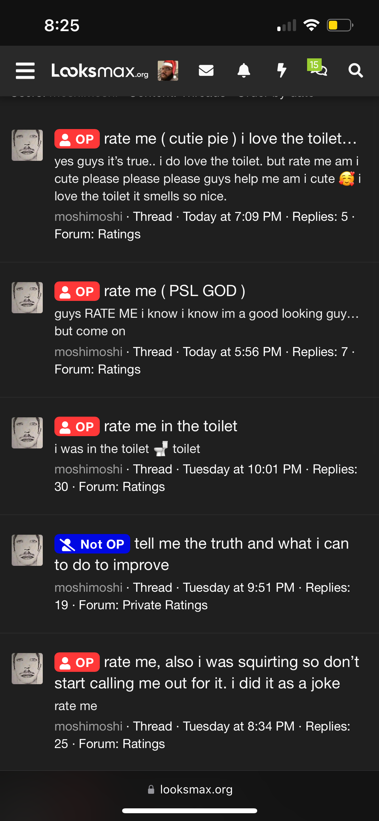Open thread 'rate me in the toilet'
The height and width of the screenshot is (821, 379).
[171, 426]
